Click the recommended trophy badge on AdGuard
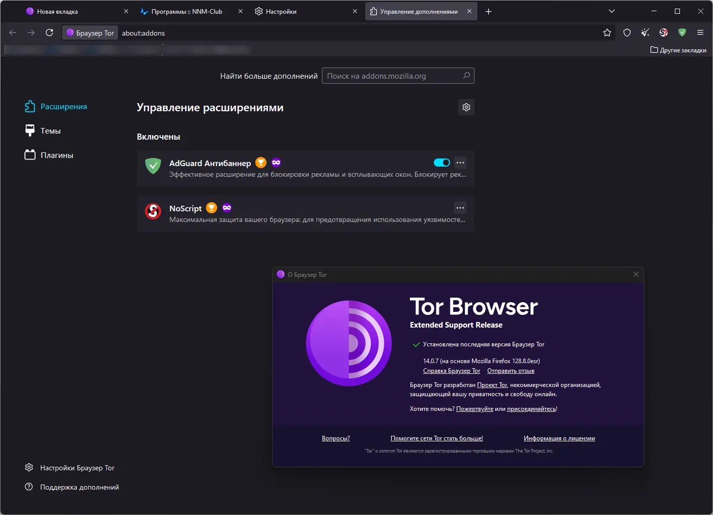Viewport: 713px width, 515px height. click(261, 163)
